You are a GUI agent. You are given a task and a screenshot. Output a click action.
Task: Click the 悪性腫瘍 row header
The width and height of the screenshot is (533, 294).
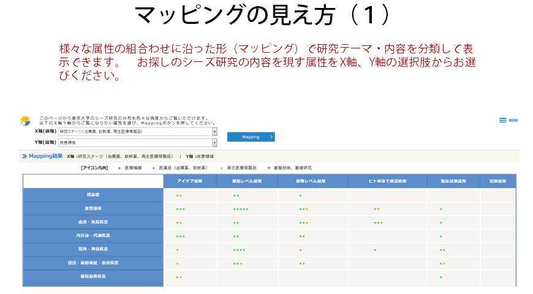pos(93,209)
